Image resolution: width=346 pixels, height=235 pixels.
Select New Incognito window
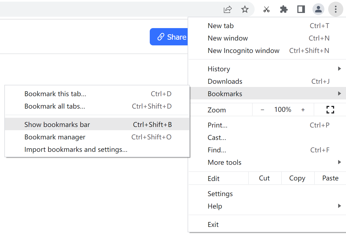click(243, 51)
